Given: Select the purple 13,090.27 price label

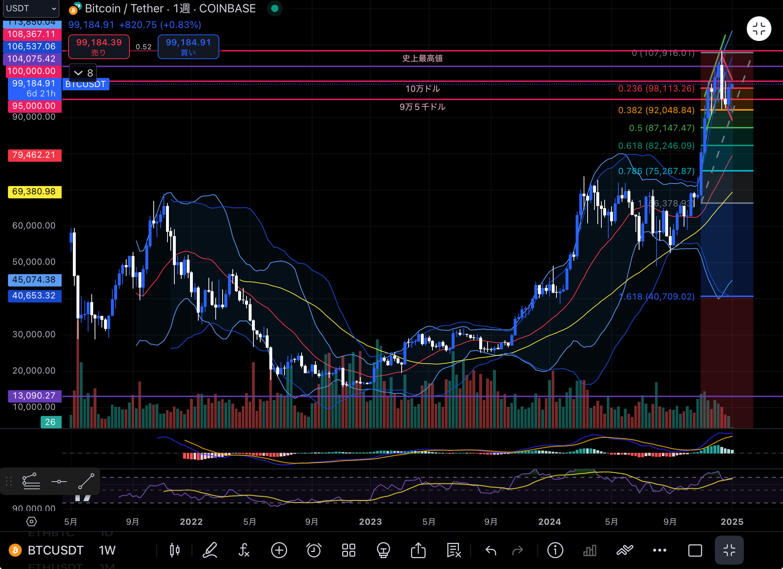Looking at the screenshot, I should pos(34,396).
